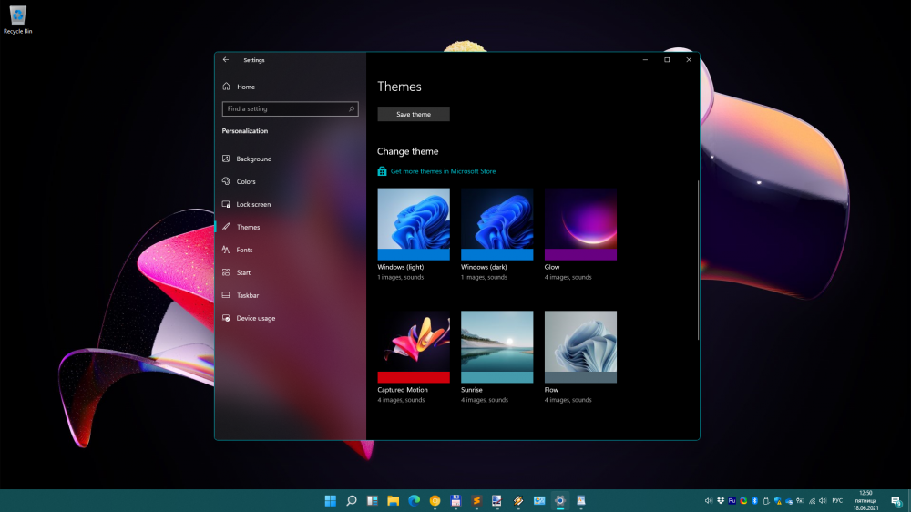Open Start personalization settings

243,272
